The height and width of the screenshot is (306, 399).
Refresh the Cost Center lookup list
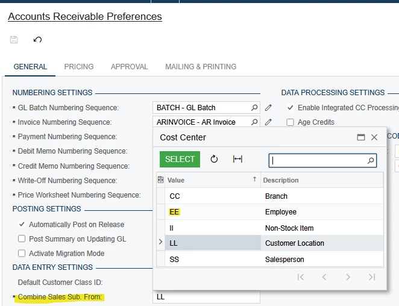click(214, 159)
